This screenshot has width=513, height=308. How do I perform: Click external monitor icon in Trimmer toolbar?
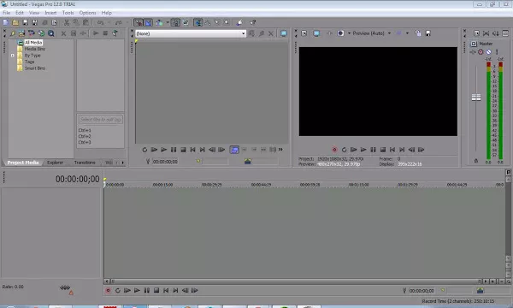pos(284,33)
